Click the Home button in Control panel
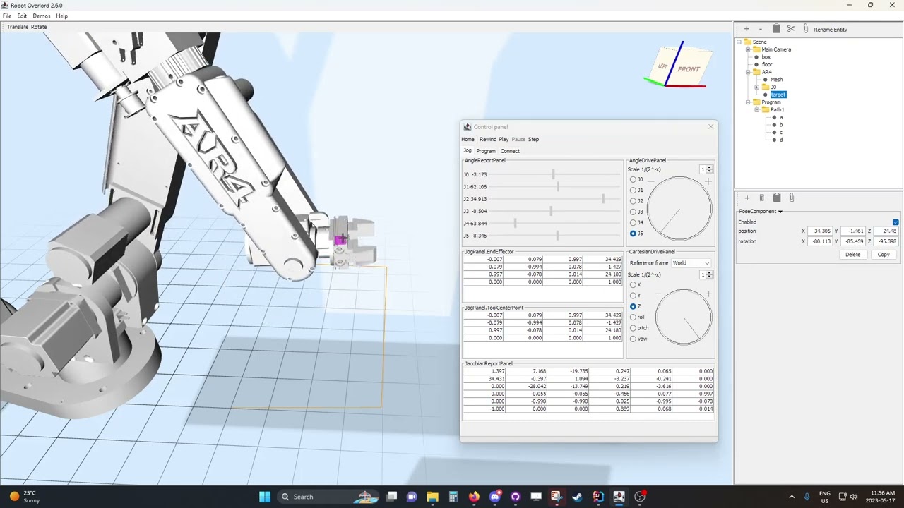This screenshot has width=904, height=508. (468, 139)
